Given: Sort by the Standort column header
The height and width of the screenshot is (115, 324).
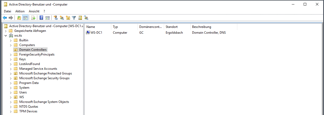Looking at the screenshot, I should pyautogui.click(x=177, y=27).
